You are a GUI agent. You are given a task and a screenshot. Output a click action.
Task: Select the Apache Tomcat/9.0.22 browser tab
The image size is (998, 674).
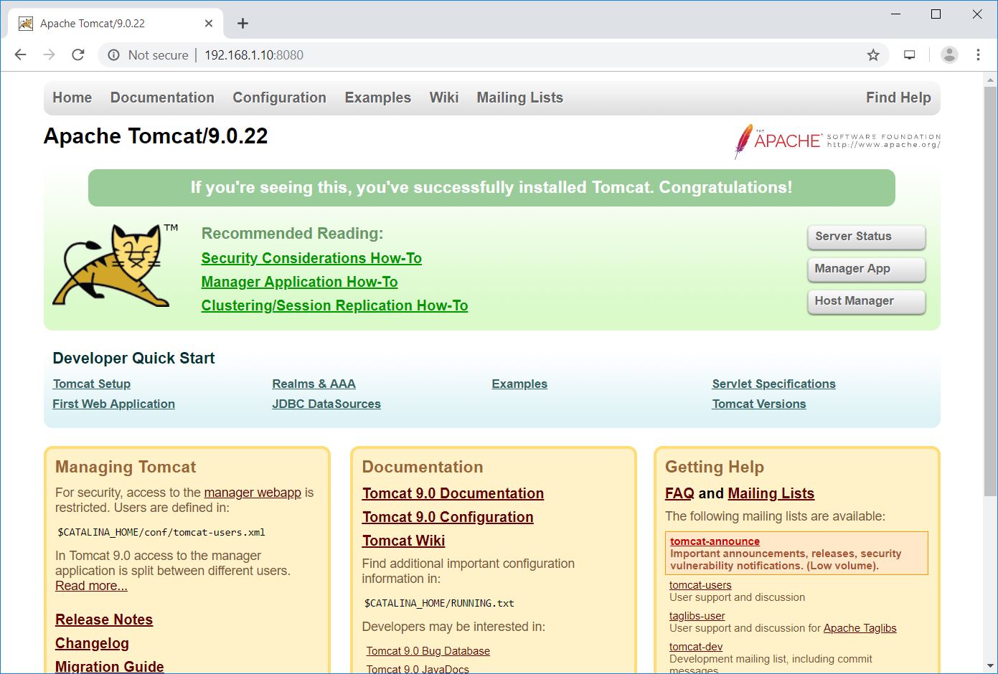point(115,24)
